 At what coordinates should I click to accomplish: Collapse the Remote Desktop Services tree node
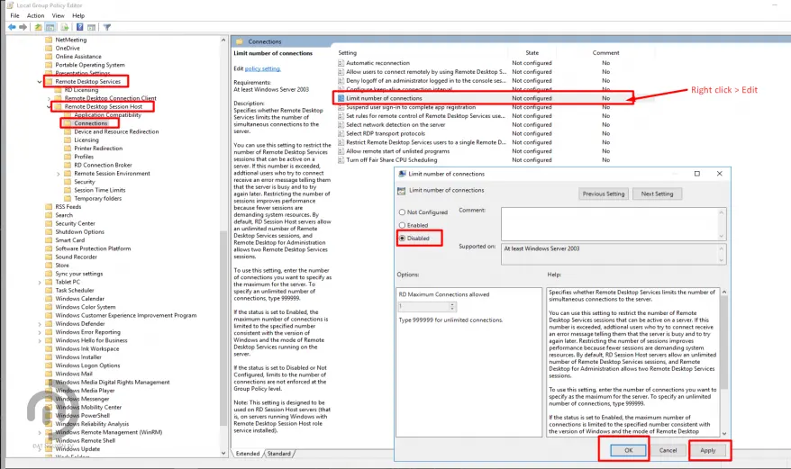[40, 82]
